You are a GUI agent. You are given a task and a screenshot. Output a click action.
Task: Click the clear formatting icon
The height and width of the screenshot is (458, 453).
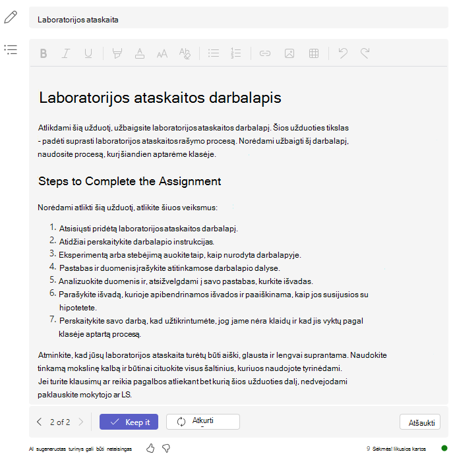(185, 53)
